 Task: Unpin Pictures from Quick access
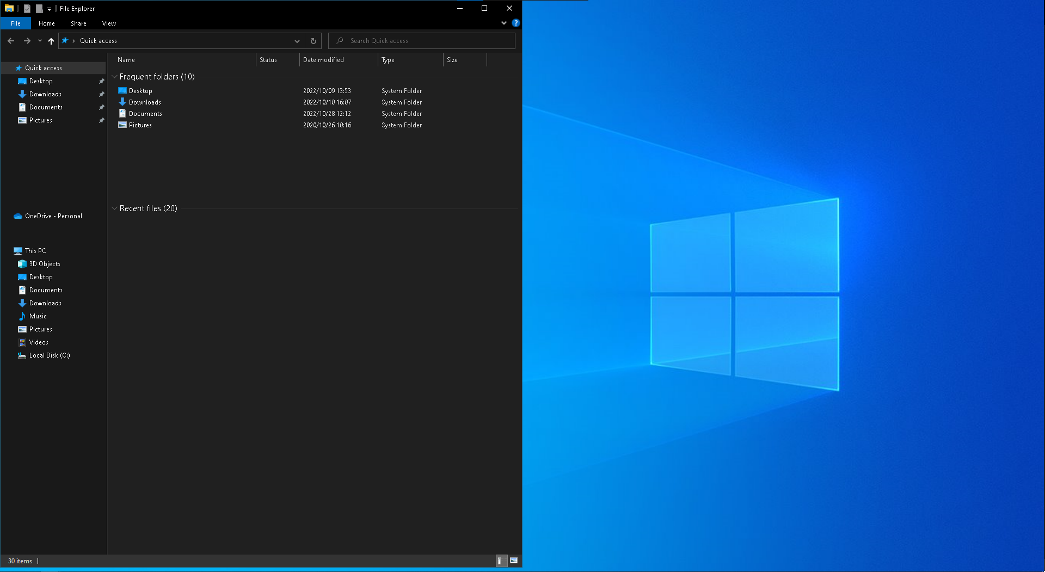(101, 120)
